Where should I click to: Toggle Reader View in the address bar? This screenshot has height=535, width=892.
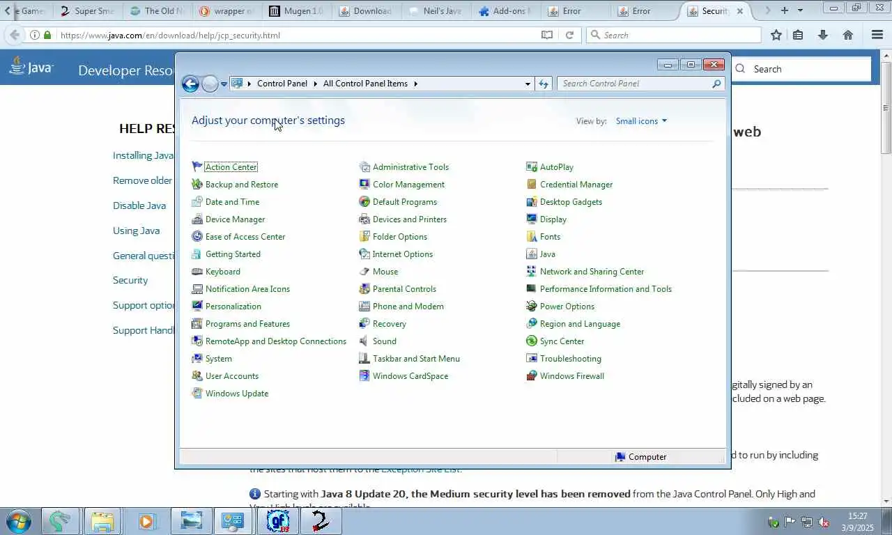pyautogui.click(x=547, y=35)
